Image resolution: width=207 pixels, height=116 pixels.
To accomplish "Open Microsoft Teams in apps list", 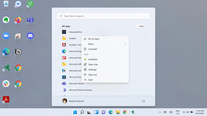I will [73, 83].
